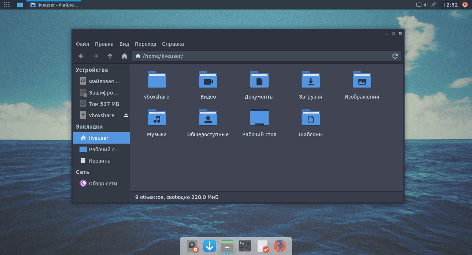Show the clipboard tray icon menu

click(433, 5)
